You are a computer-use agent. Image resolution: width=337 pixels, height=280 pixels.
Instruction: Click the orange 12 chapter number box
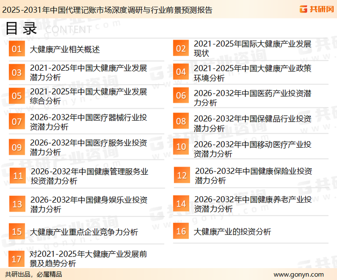click(x=182, y=175)
